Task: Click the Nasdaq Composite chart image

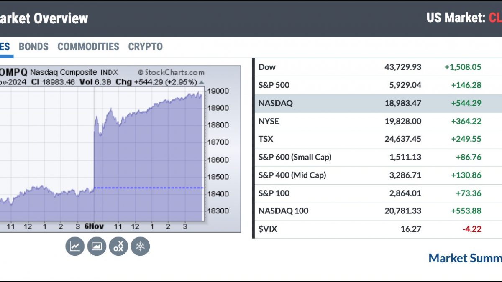Action: click(120, 148)
